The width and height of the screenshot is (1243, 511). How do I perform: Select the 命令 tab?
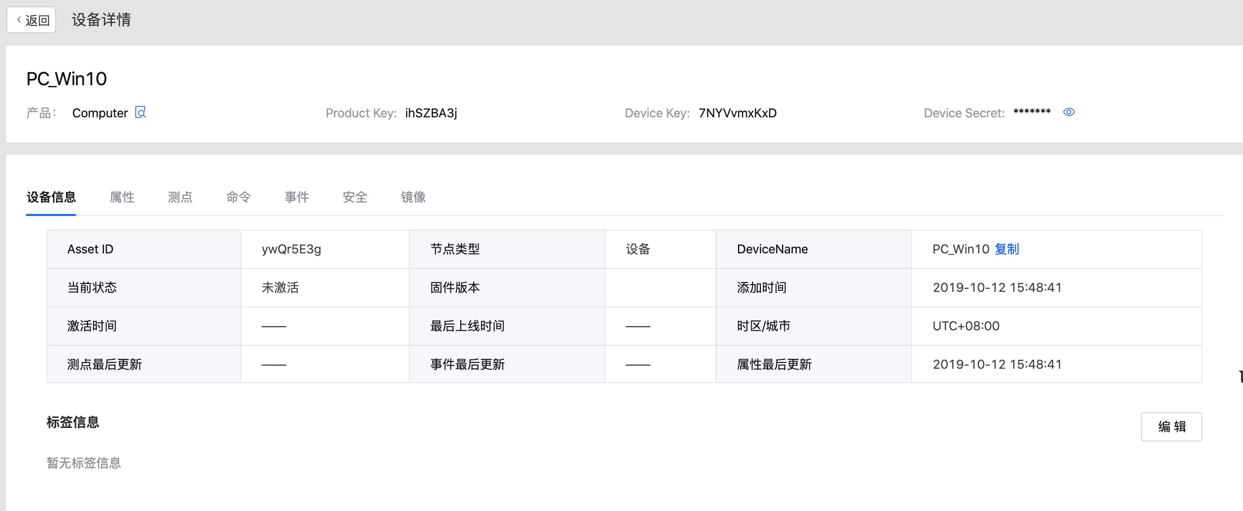point(239,197)
